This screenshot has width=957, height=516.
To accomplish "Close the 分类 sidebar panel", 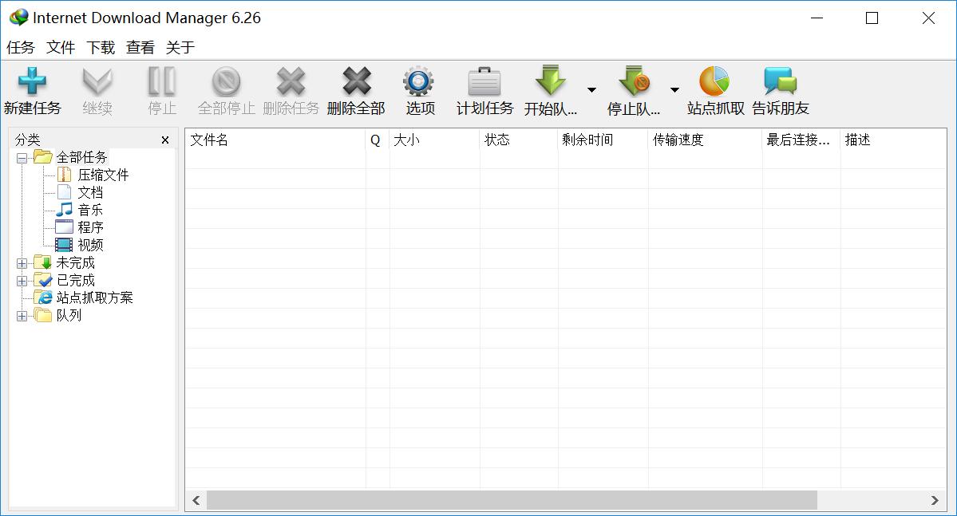I will coord(165,140).
